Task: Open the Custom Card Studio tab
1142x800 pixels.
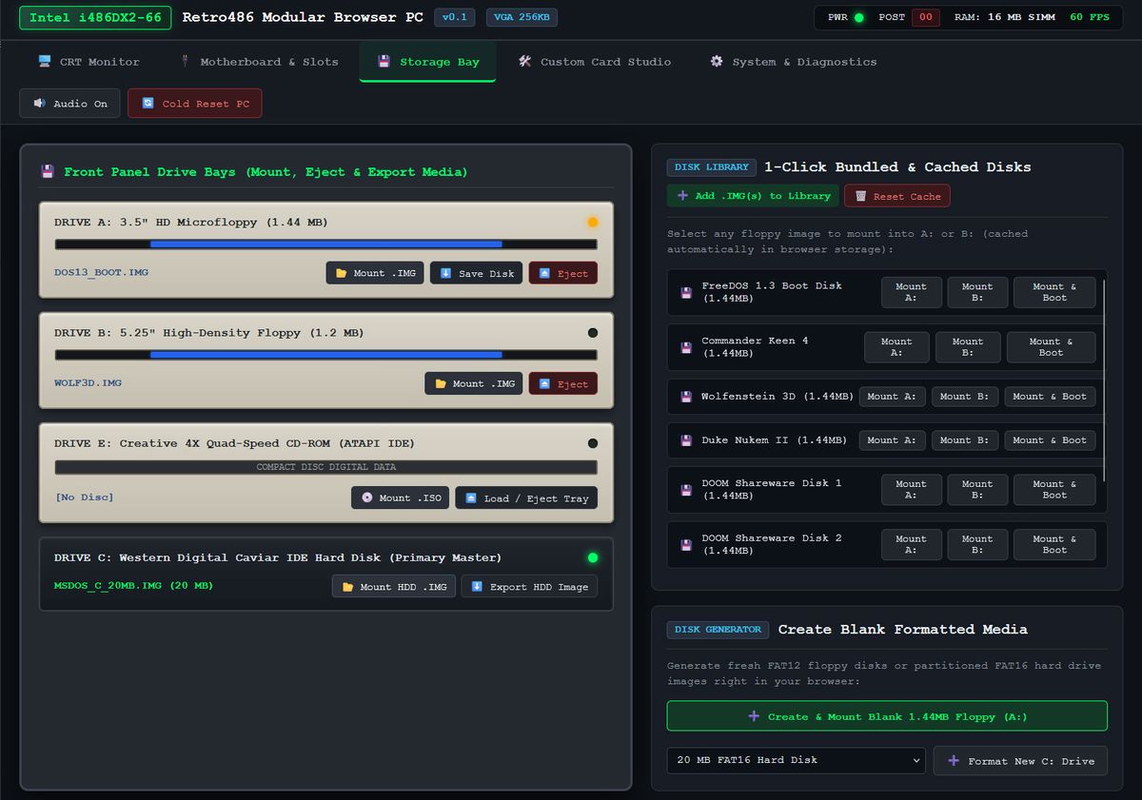Action: [x=595, y=62]
